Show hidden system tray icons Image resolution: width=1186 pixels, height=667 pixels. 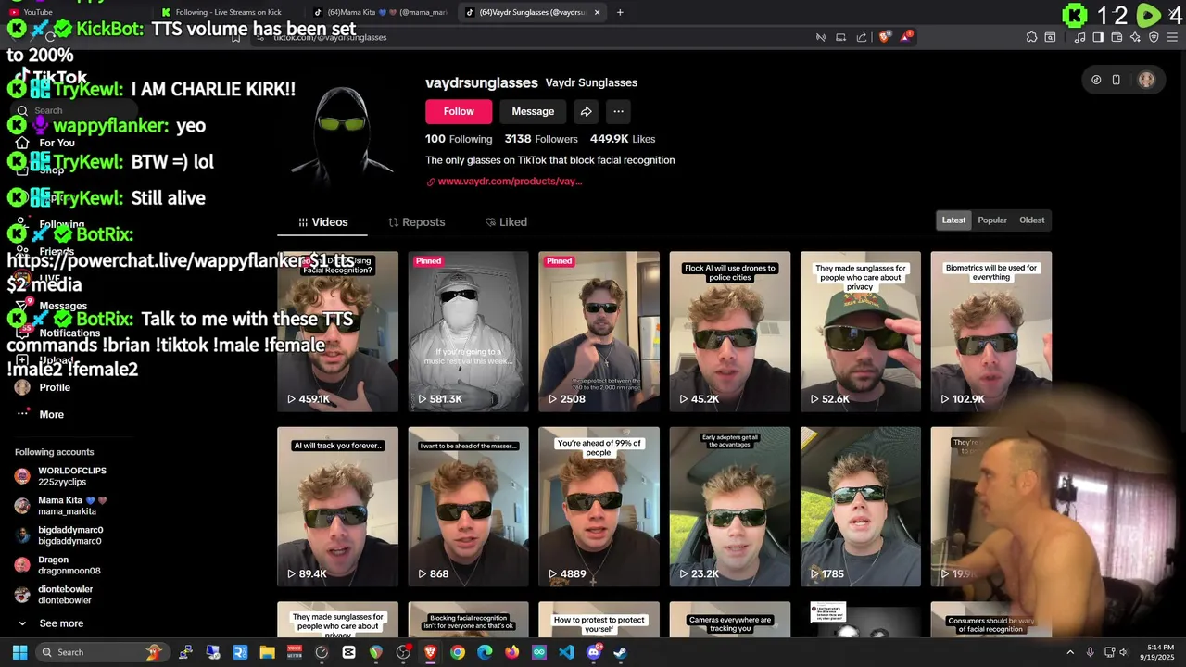[x=1070, y=652]
